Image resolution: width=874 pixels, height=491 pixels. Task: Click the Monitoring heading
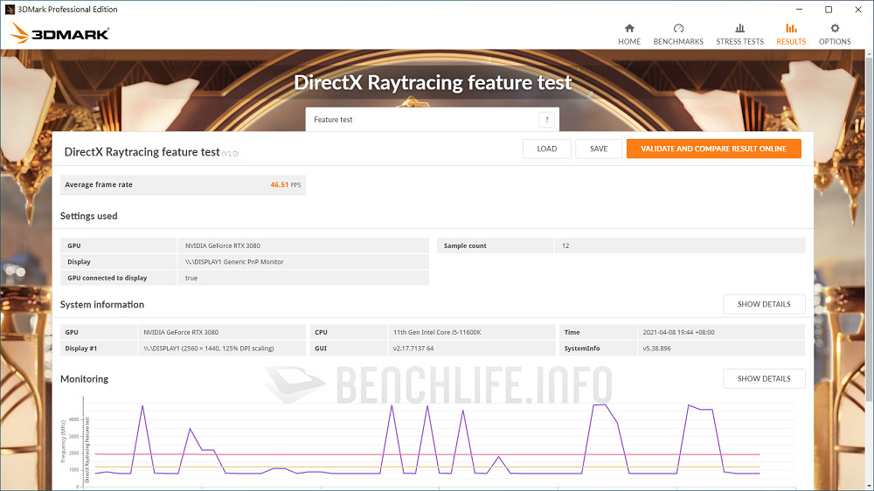(84, 379)
